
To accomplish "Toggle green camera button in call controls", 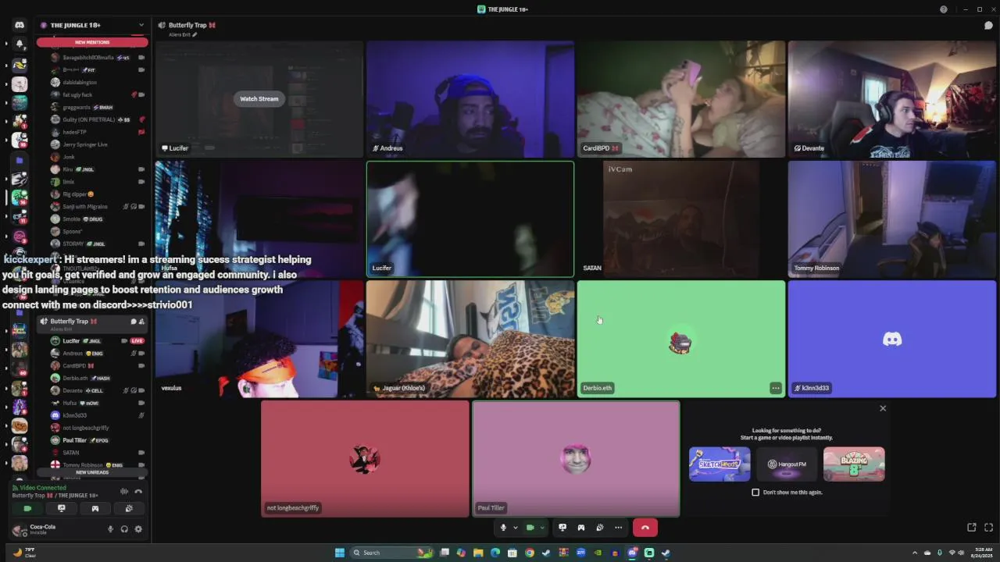I will pyautogui.click(x=530, y=528).
